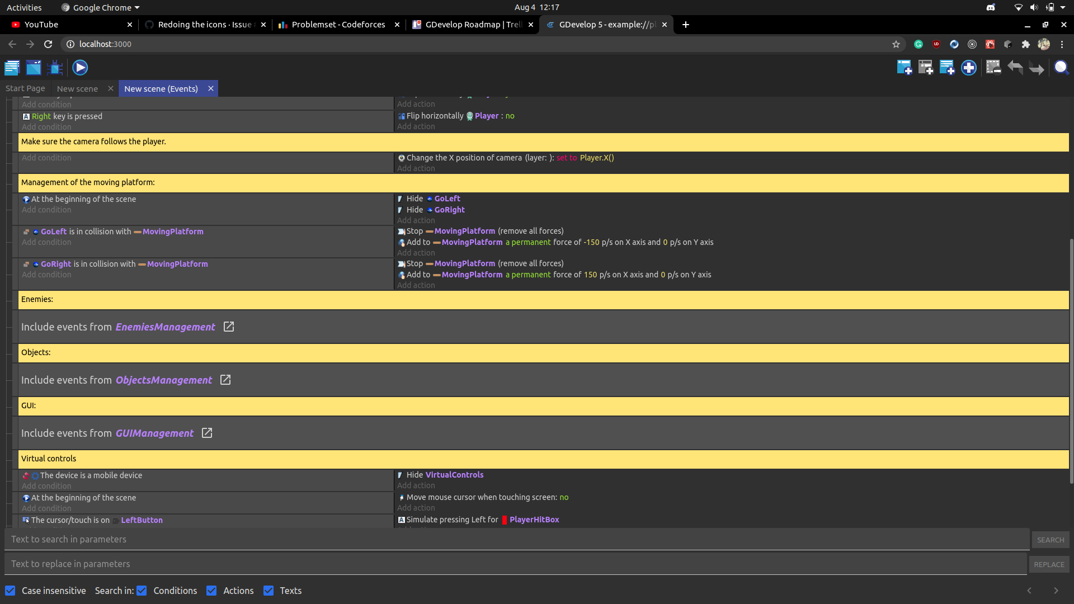Toggle the Case insensitive checkbox
Screen dimensions: 1074x604
(x=11, y=591)
